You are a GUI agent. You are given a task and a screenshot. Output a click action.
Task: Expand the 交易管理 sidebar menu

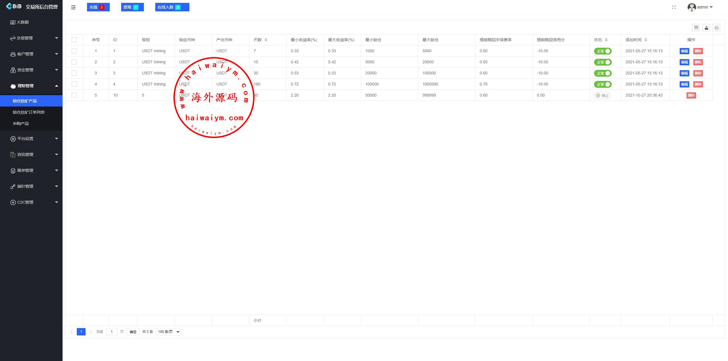(x=31, y=38)
